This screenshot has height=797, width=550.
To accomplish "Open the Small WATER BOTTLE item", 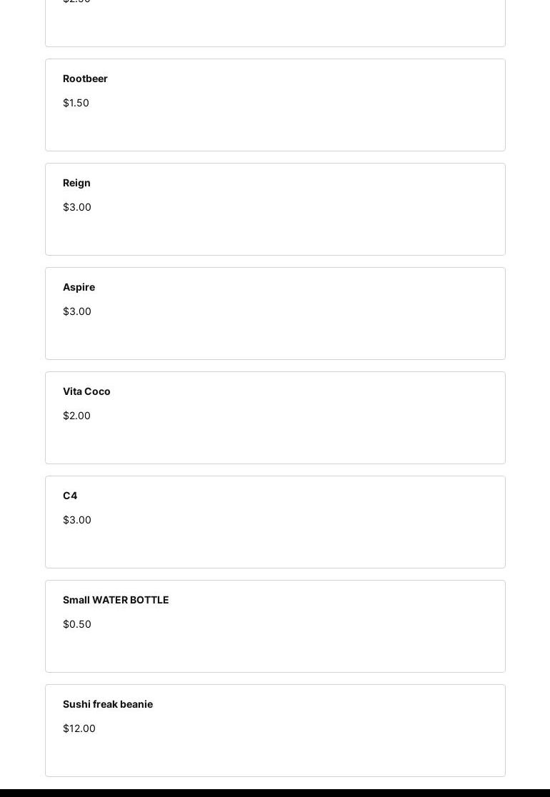I will (x=116, y=600).
